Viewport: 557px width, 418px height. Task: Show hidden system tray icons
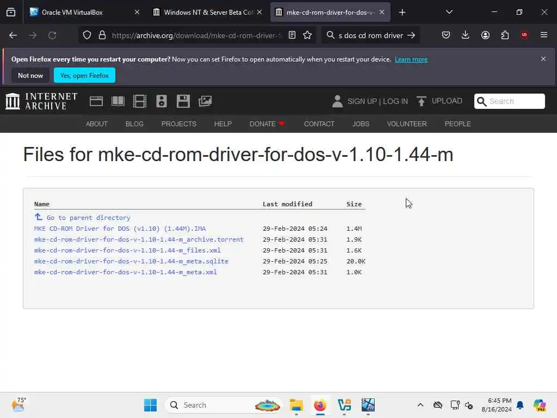click(x=420, y=405)
